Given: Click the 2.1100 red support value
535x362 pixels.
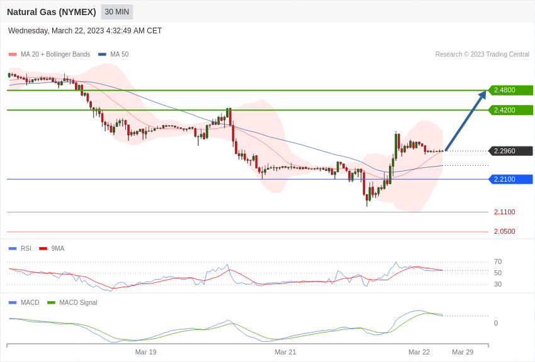Looking at the screenshot, I should (x=505, y=212).
